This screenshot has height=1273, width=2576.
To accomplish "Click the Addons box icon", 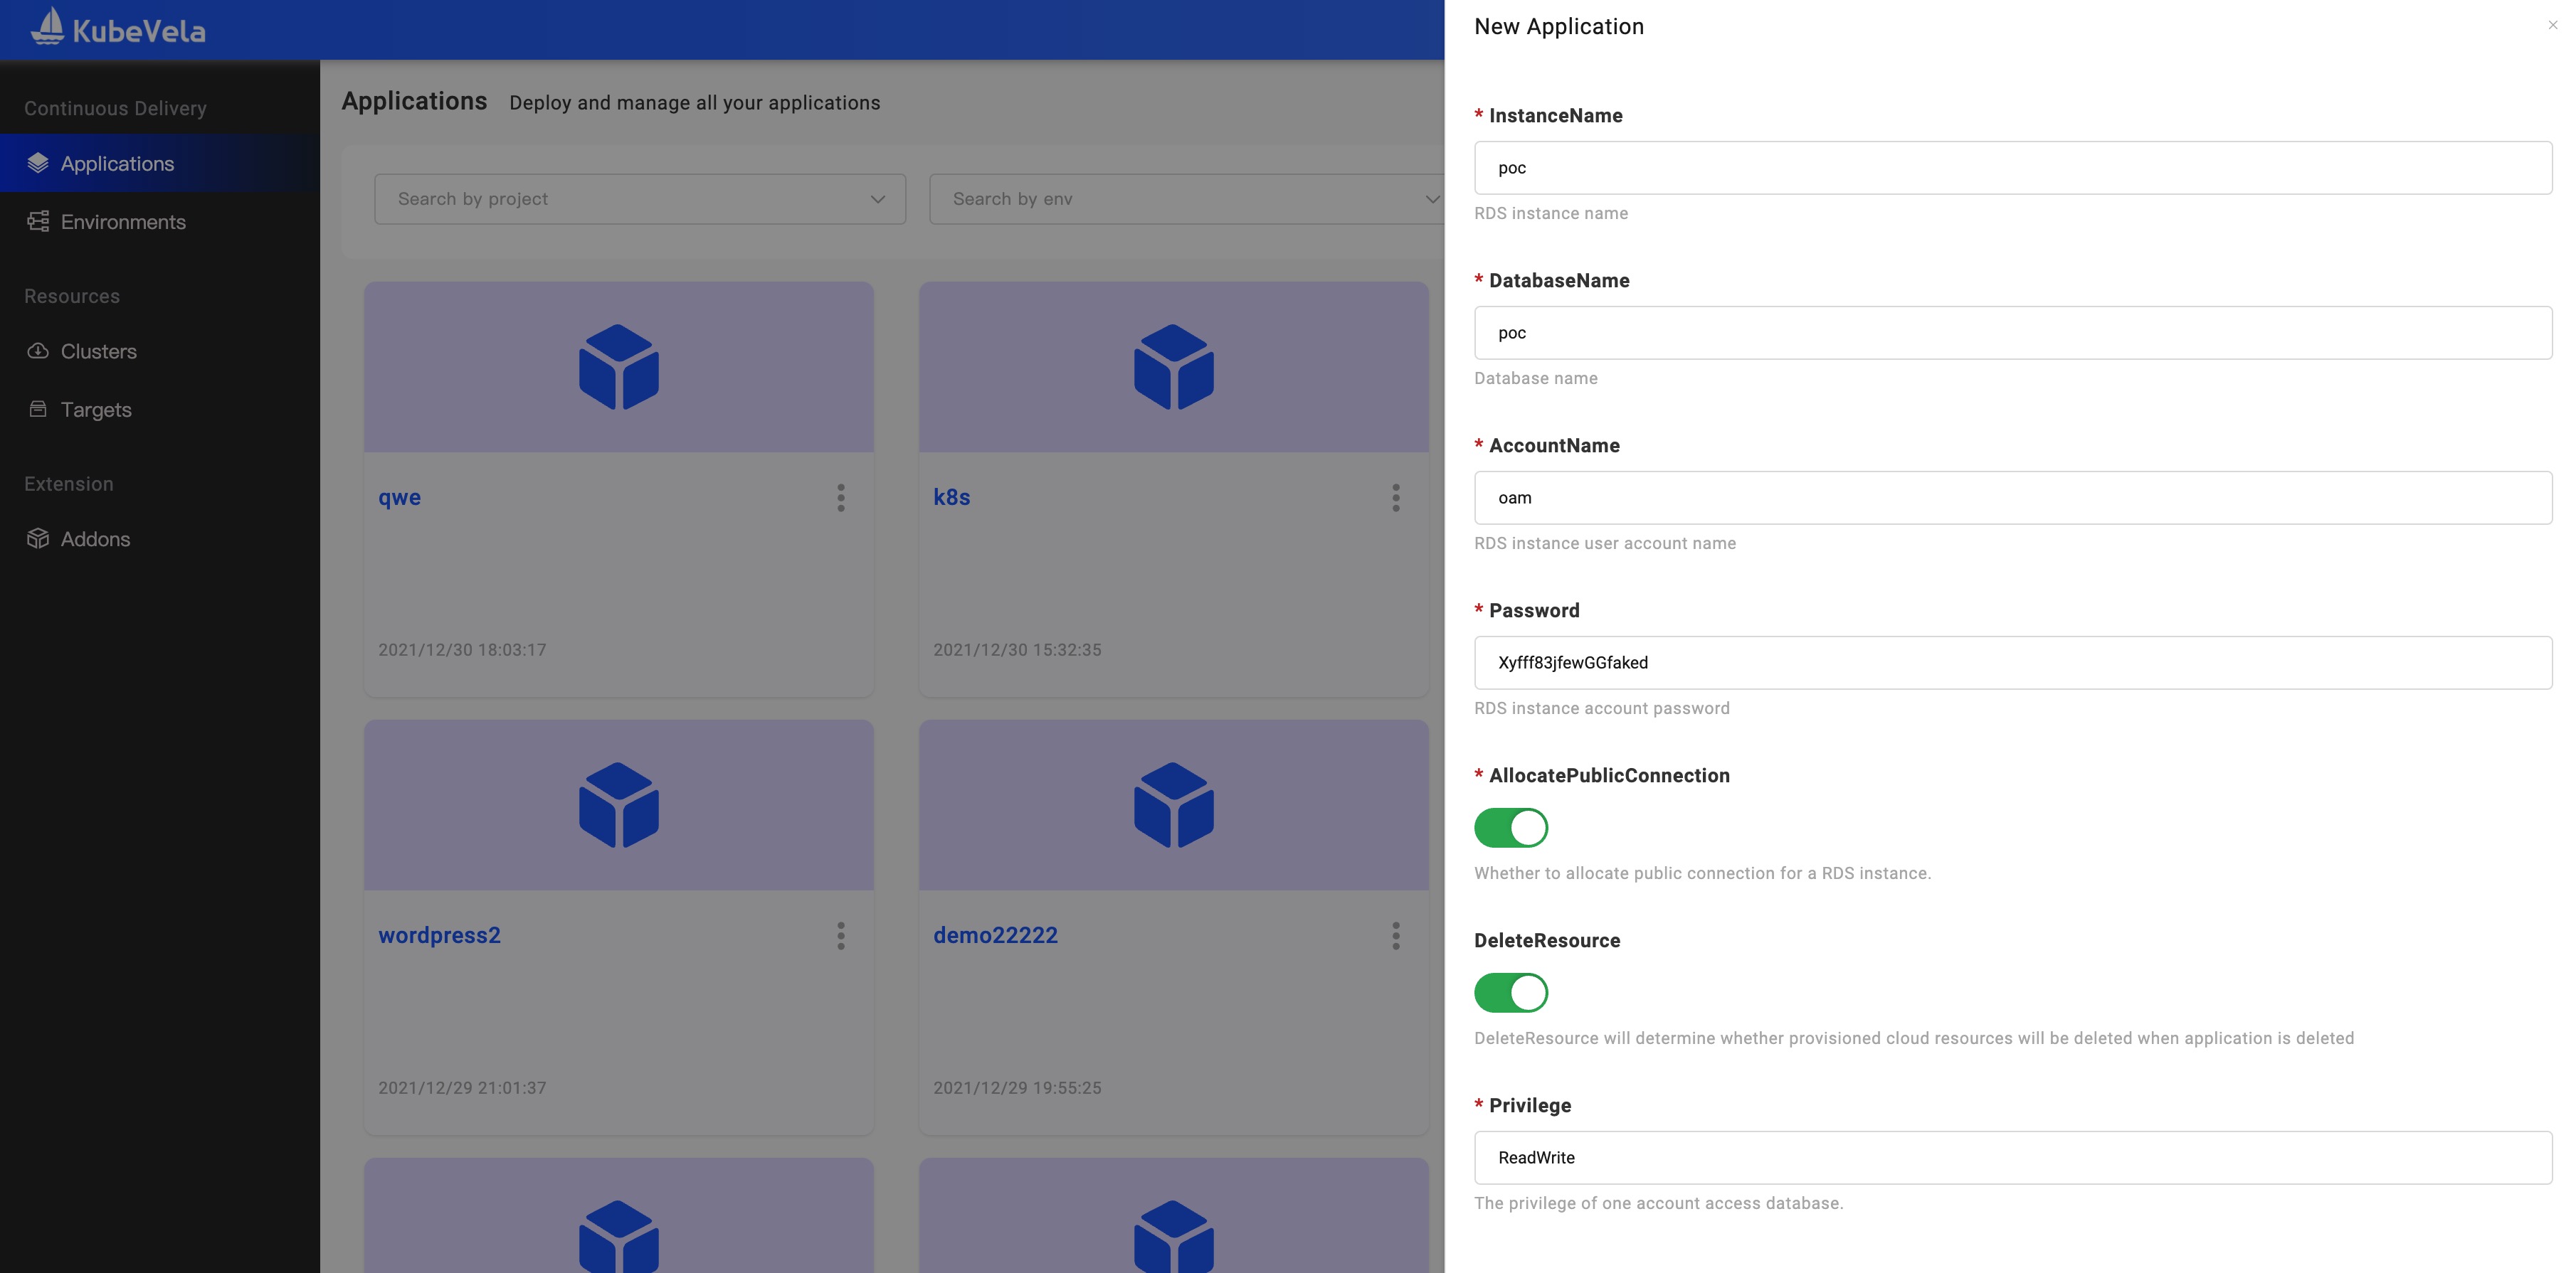I will pos(38,538).
